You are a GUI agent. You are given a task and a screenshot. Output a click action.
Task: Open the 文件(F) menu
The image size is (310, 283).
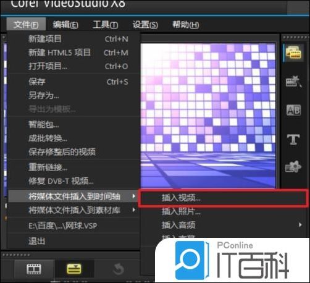coord(26,24)
